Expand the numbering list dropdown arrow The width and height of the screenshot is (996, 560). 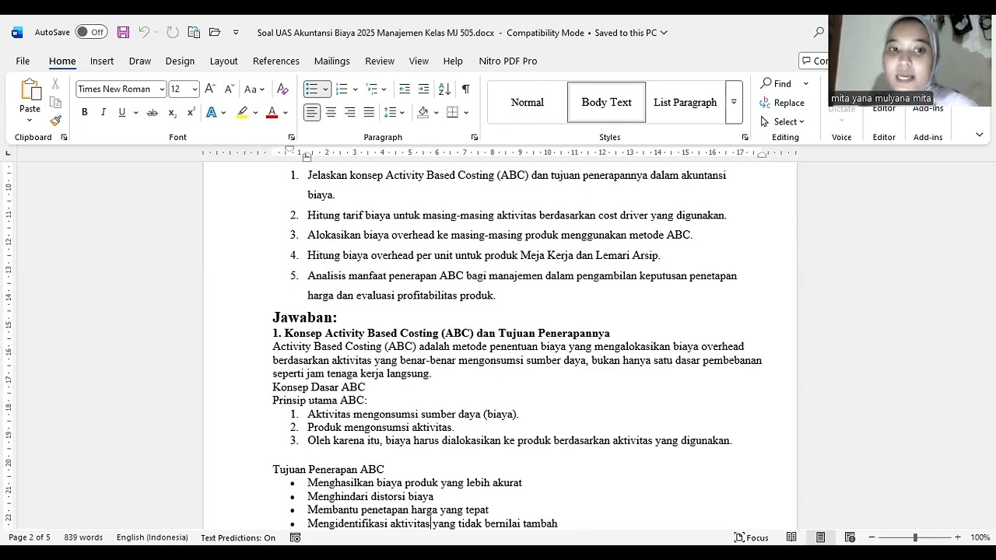coord(355,89)
